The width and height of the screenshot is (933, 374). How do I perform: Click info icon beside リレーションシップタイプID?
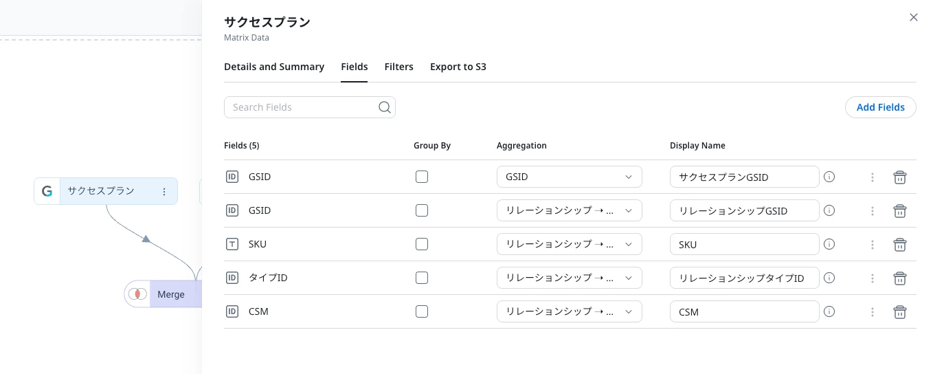829,278
